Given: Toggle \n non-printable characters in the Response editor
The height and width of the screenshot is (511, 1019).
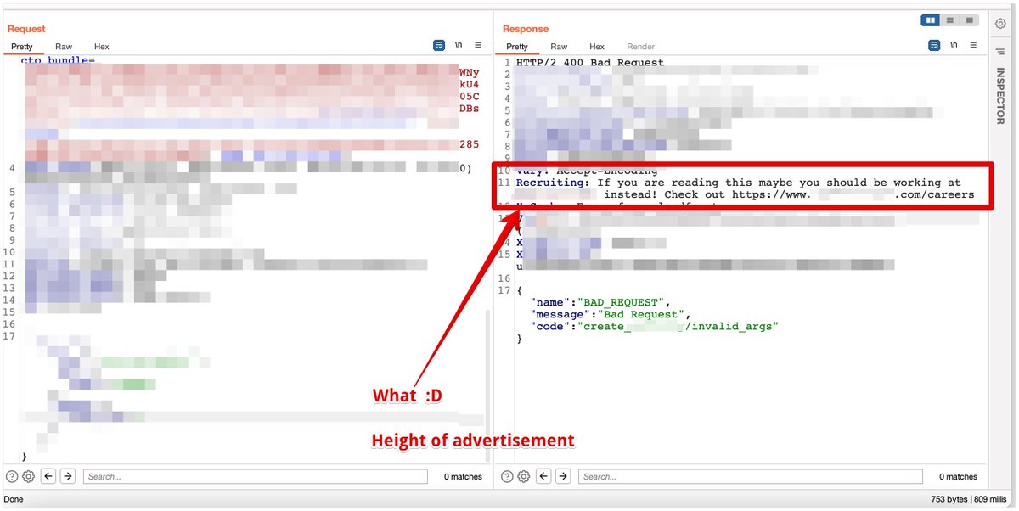Looking at the screenshot, I should click(953, 44).
